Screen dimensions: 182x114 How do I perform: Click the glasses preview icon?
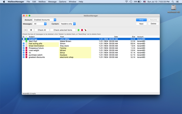coord(26,30)
